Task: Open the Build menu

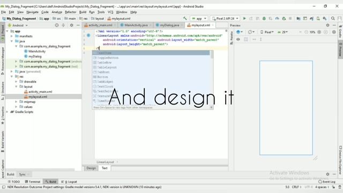Action: click(x=83, y=12)
